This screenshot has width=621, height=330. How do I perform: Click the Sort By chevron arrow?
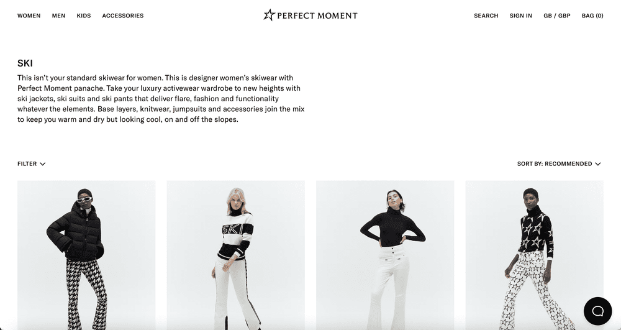tap(598, 164)
